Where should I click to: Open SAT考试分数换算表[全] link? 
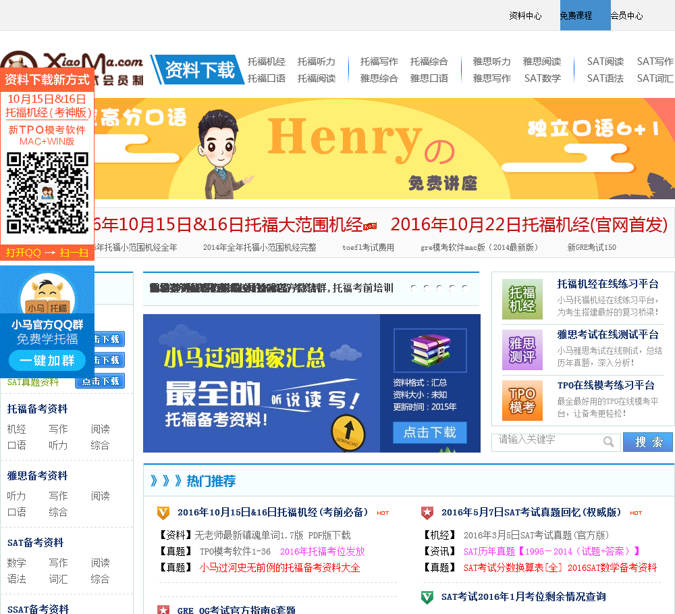tap(512, 568)
